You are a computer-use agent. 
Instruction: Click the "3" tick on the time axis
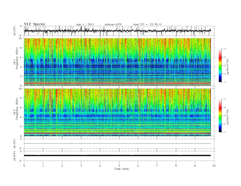(81, 166)
